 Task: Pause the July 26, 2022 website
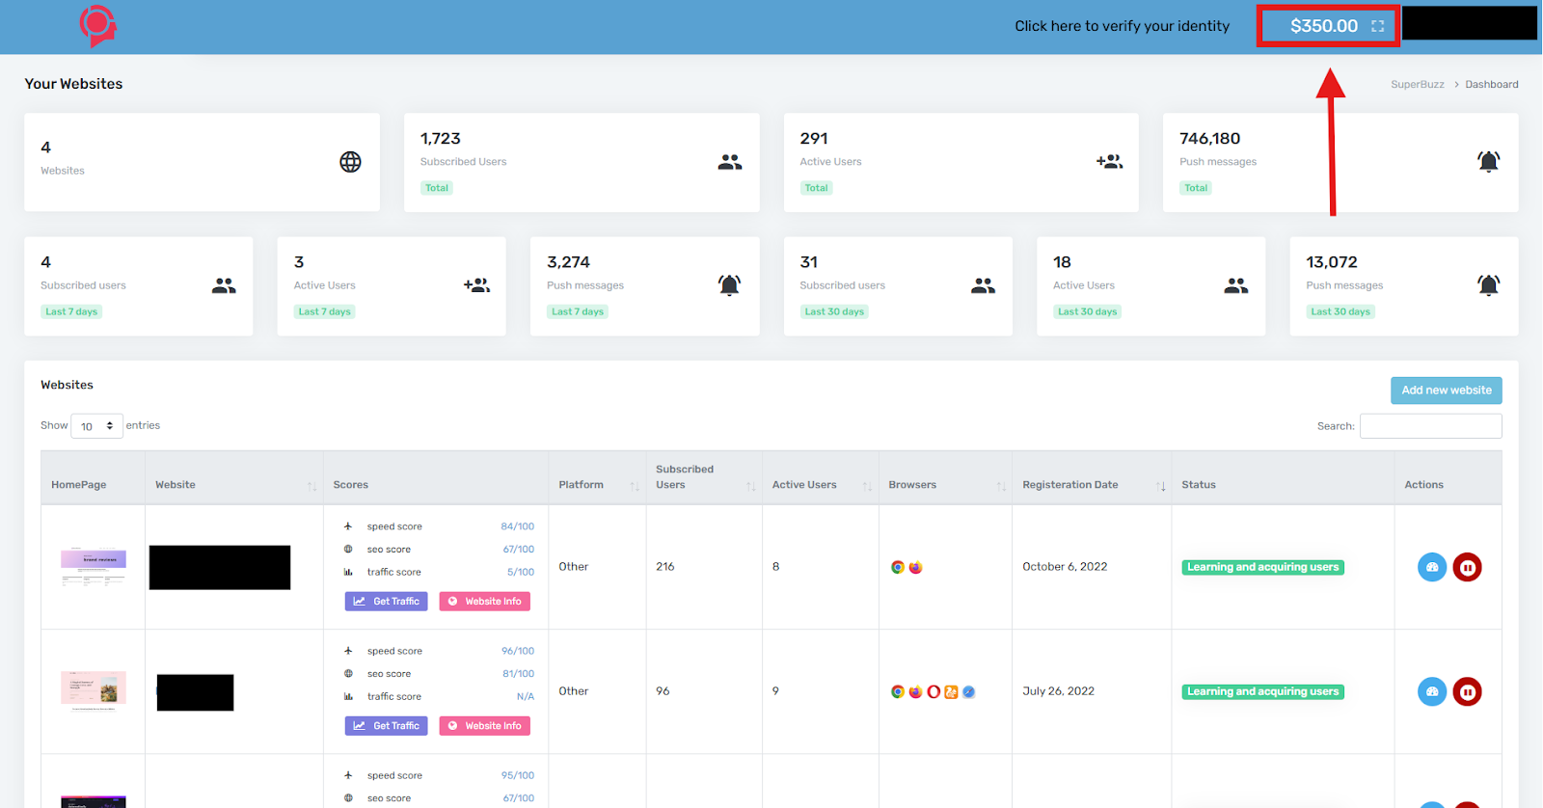point(1467,691)
